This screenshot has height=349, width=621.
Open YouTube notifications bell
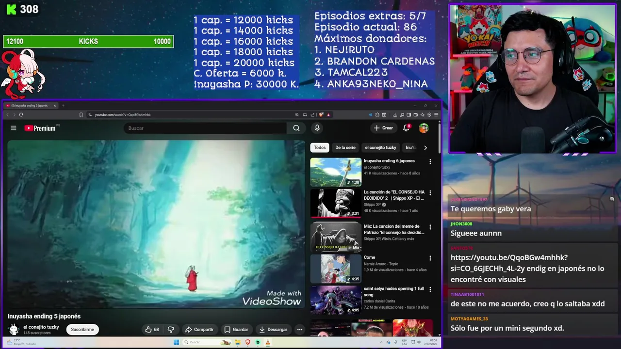click(407, 128)
